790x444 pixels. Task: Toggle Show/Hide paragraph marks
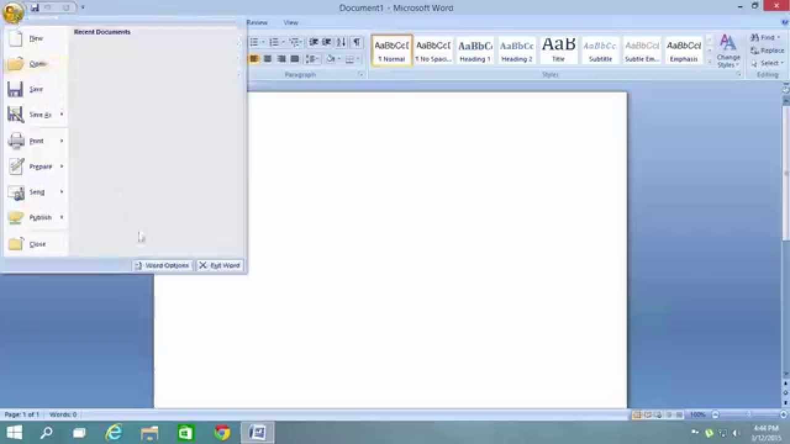point(357,43)
